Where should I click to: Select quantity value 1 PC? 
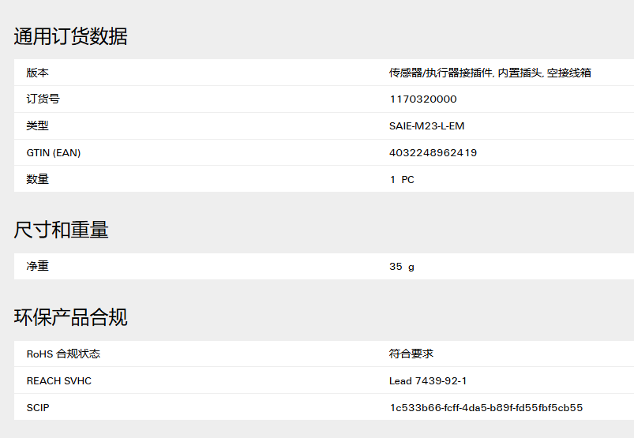(402, 179)
